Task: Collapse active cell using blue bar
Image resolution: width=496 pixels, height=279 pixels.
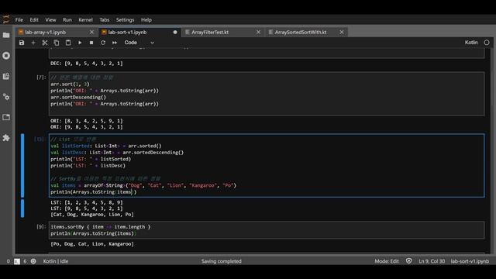Action: click(22, 165)
